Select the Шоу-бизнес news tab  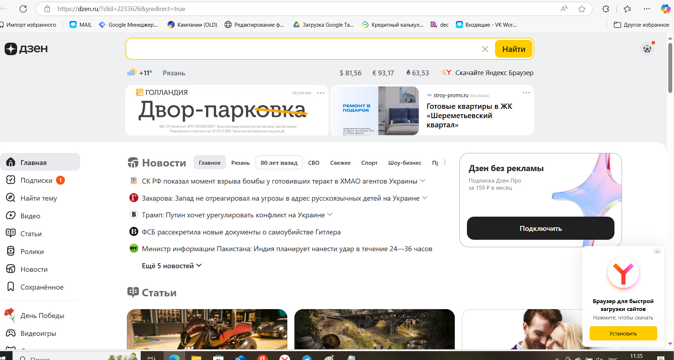coord(405,163)
